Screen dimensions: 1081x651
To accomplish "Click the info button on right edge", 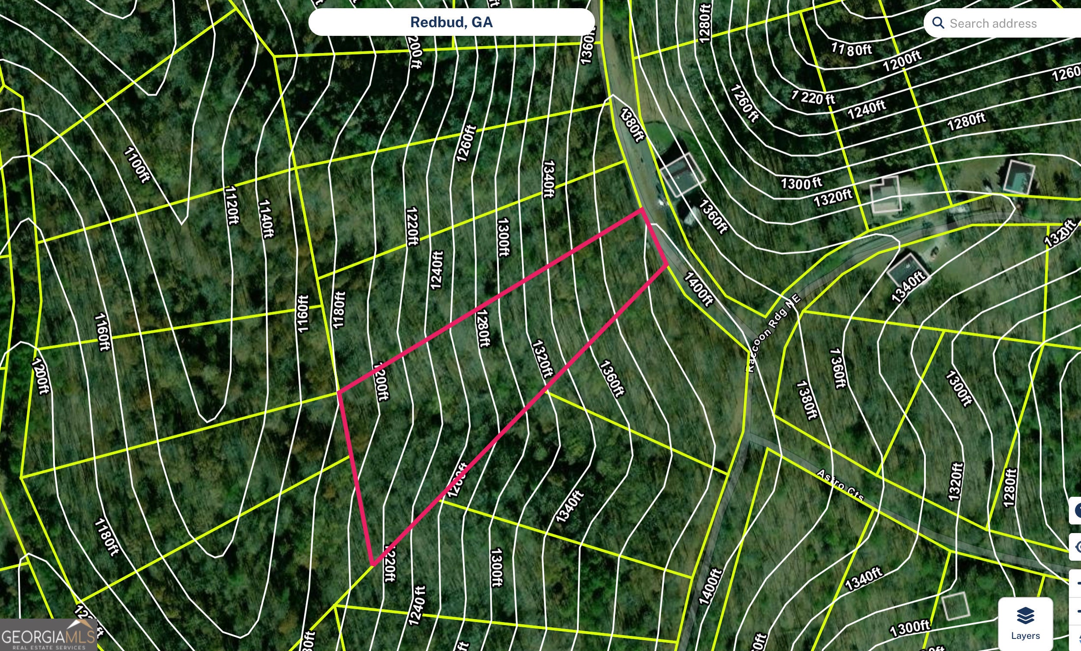I will (x=1076, y=511).
